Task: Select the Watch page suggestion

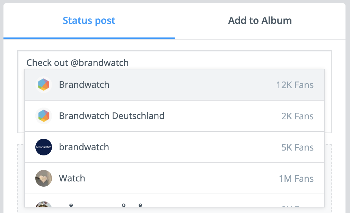Action: [174, 178]
